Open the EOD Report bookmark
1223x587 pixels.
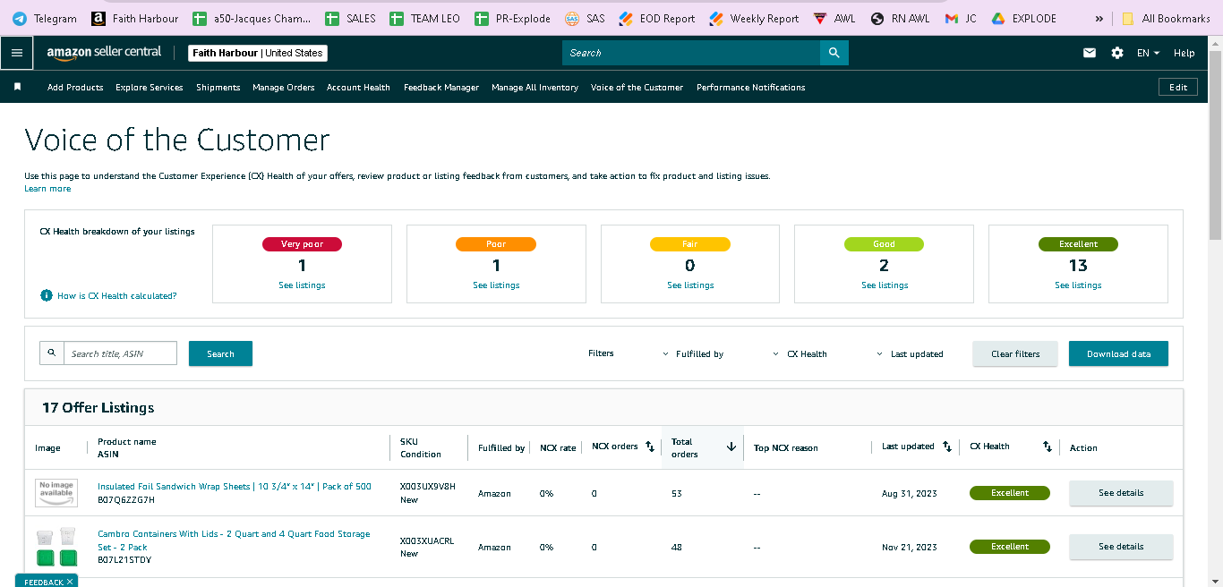tap(657, 18)
